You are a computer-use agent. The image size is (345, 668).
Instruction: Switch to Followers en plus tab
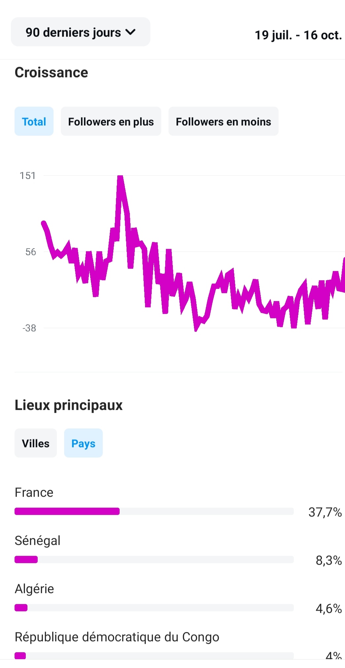[111, 121]
